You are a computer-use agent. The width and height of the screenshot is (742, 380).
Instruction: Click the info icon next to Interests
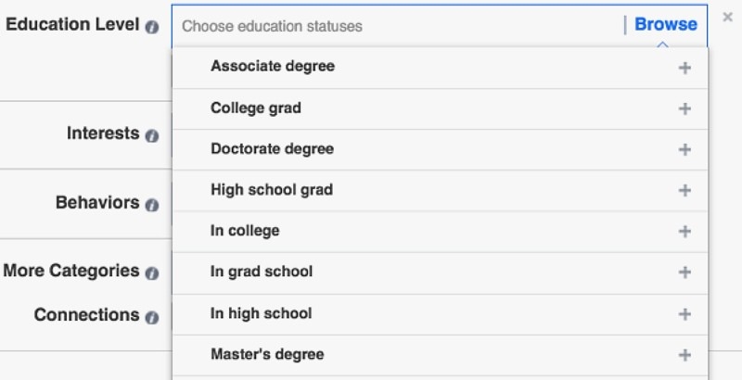[x=152, y=135]
